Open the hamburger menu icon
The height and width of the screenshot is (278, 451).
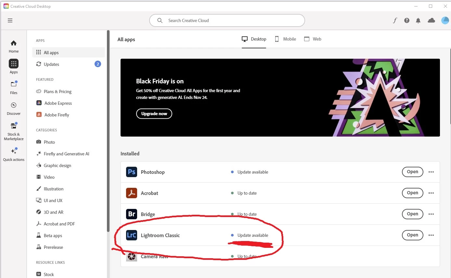click(x=10, y=20)
